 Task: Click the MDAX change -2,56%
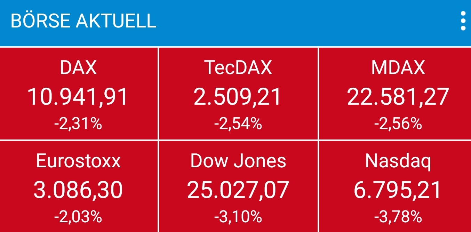398,123
